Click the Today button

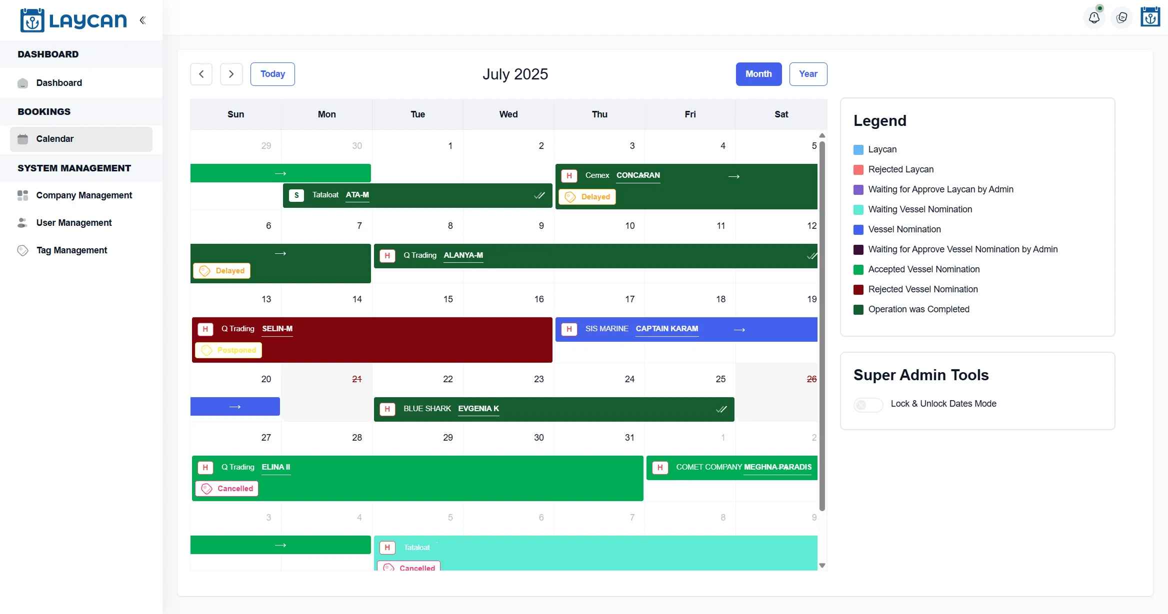coord(272,74)
